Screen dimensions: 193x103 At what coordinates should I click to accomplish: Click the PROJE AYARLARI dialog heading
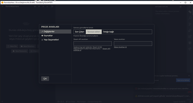pyautogui.click(x=50, y=27)
